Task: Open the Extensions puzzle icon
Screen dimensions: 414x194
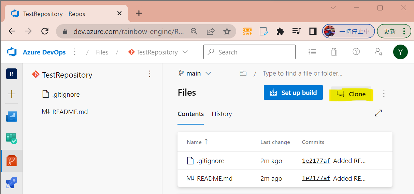Action: 280,31
